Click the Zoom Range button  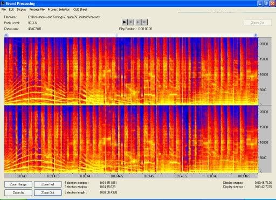coord(18,184)
